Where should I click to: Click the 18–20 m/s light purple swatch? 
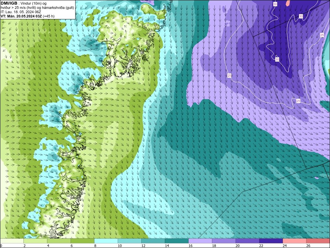point(224,241)
